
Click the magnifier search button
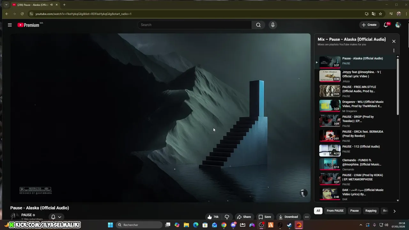pos(258,25)
